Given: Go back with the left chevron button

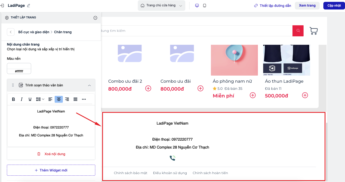Looking at the screenshot, I should pyautogui.click(x=11, y=32).
